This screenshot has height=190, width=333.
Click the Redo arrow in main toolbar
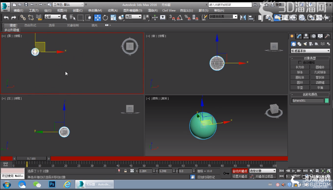(x=13, y=18)
